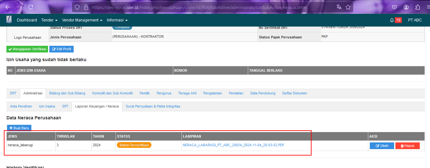Click the SIER logo icon
Screen dimensions: 430x168
coord(9,20)
